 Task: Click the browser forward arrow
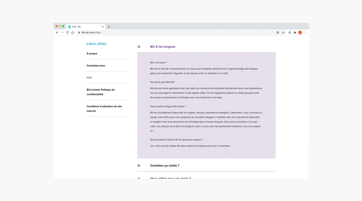point(62,33)
